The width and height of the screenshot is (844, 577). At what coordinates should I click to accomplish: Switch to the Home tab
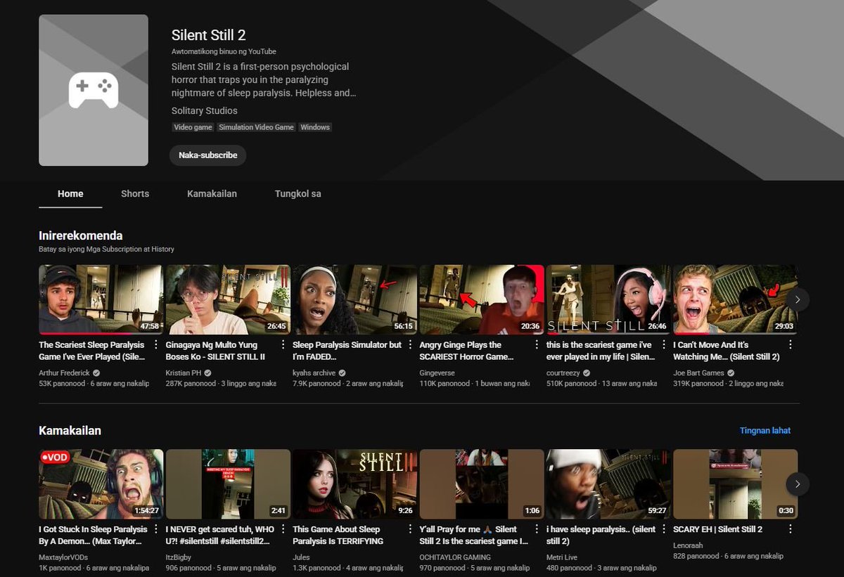pos(70,194)
